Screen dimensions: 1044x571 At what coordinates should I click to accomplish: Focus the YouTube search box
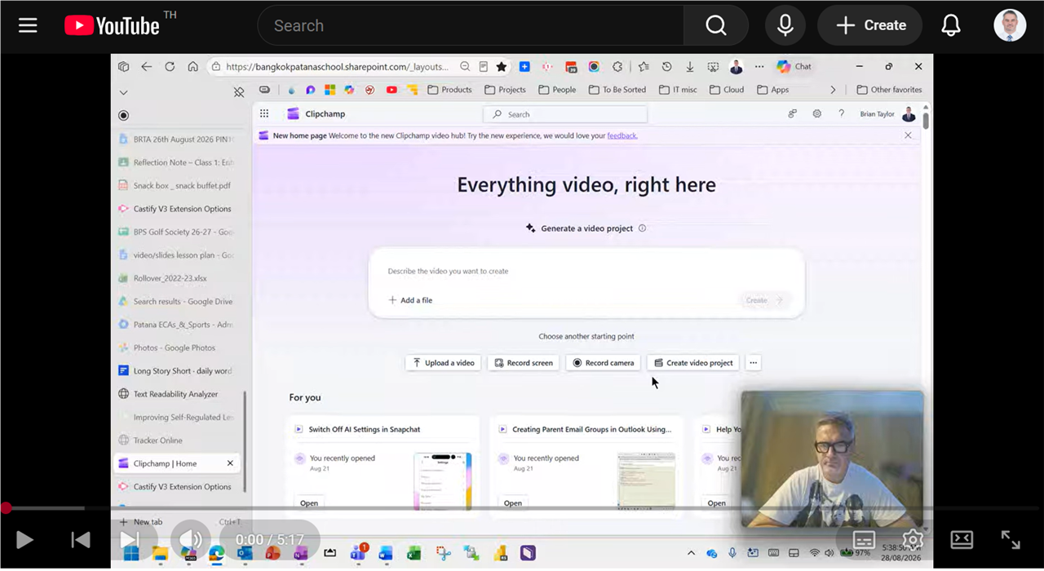471,25
